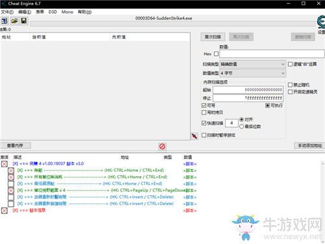Screen dimensions: 325x244
Task: Select the 对齐 radio button
Action: coord(242,119)
